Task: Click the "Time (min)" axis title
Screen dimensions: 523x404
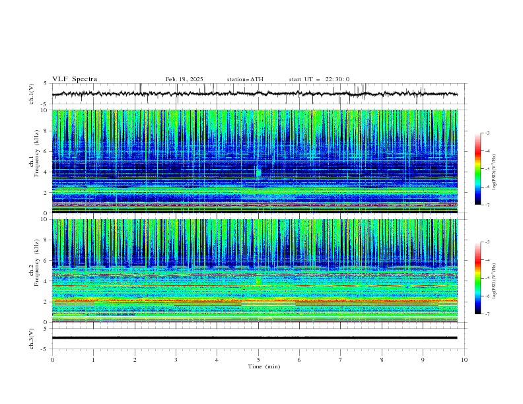Action: point(264,366)
